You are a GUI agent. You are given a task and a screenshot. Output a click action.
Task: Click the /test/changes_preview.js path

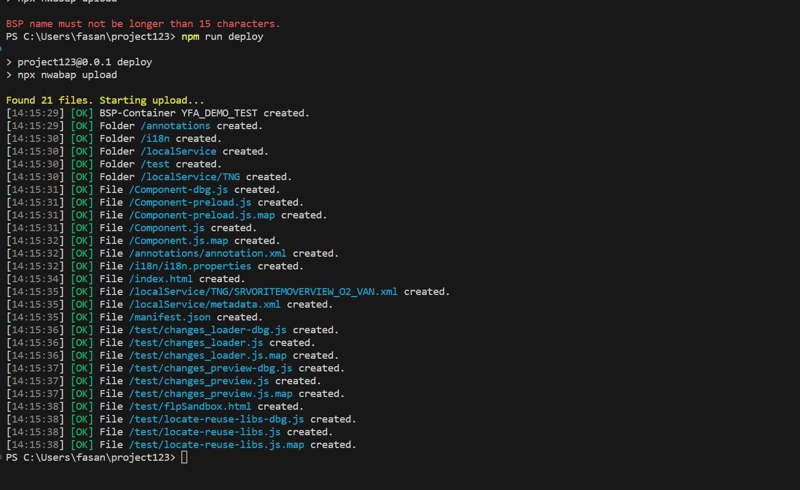[198, 381]
